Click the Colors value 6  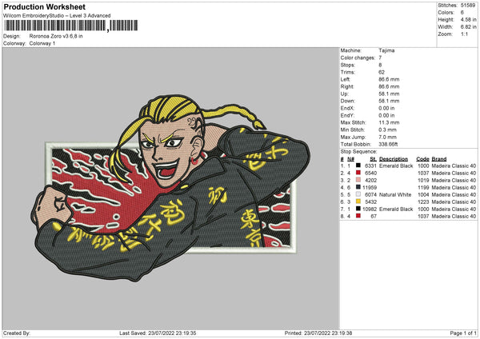[462, 13]
